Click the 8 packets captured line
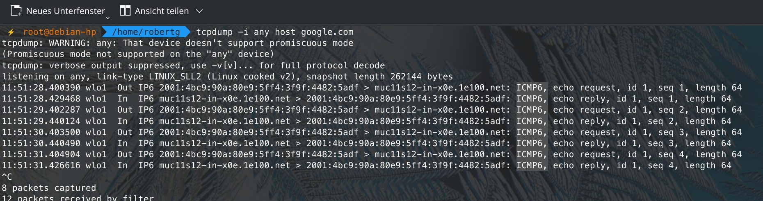Image resolution: width=763 pixels, height=201 pixels. pos(49,188)
